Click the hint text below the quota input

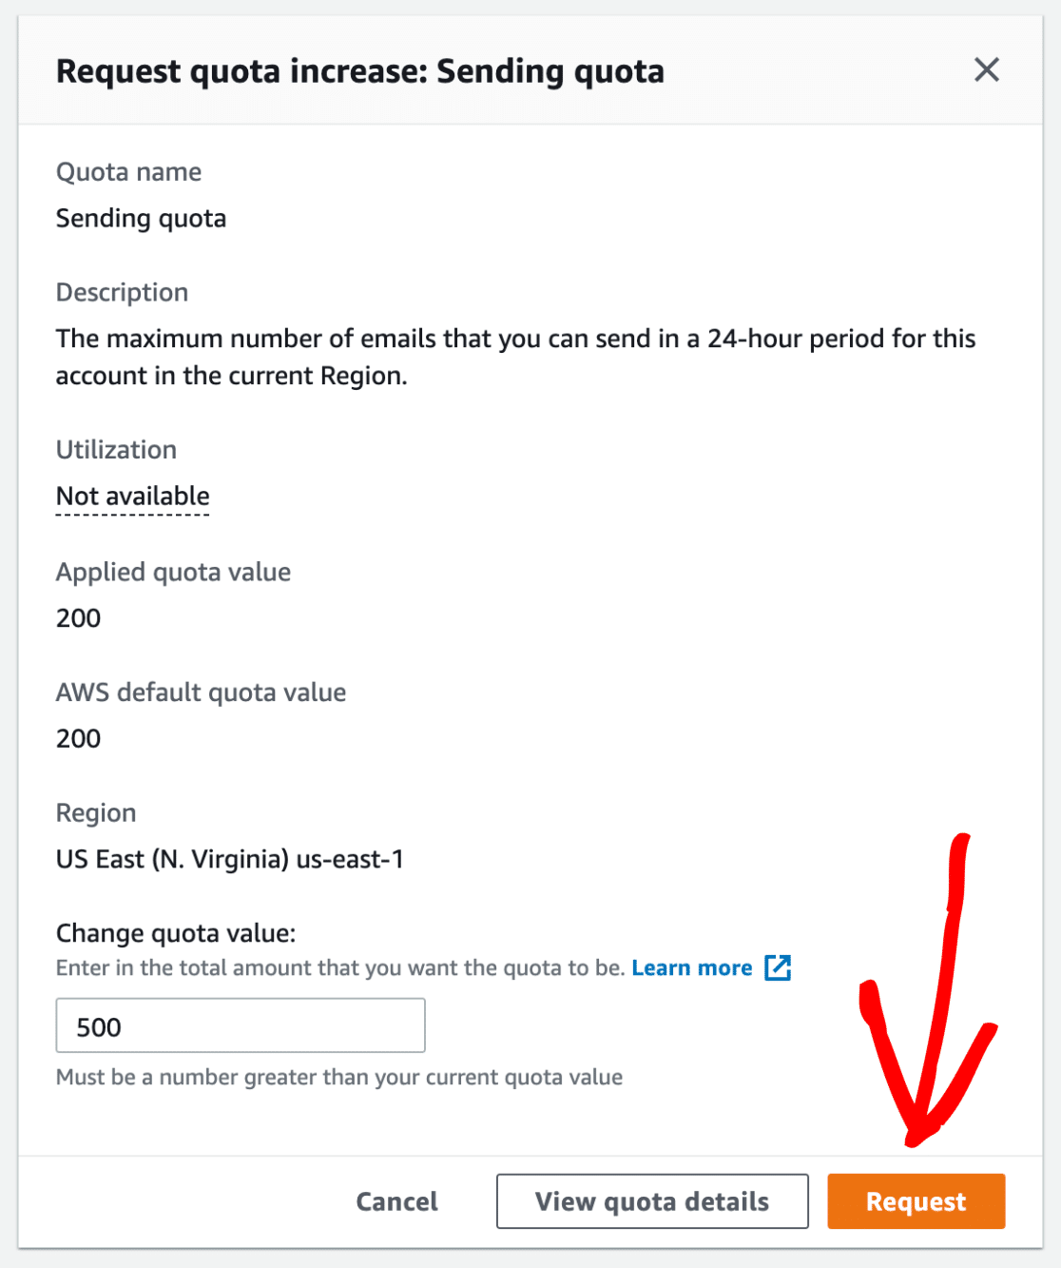(x=339, y=1077)
